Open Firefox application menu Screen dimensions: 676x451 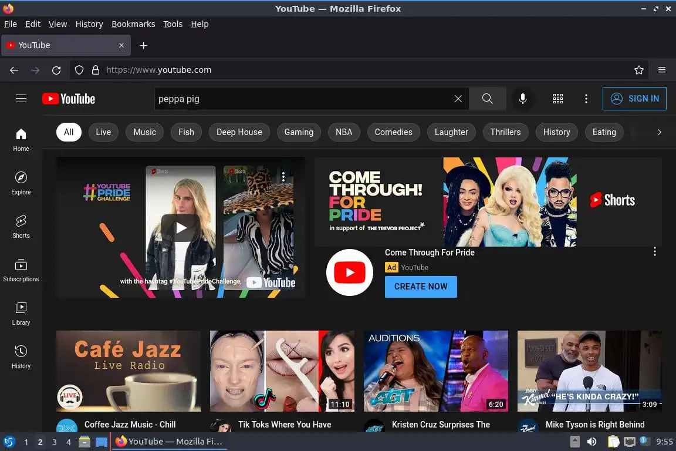pos(662,70)
